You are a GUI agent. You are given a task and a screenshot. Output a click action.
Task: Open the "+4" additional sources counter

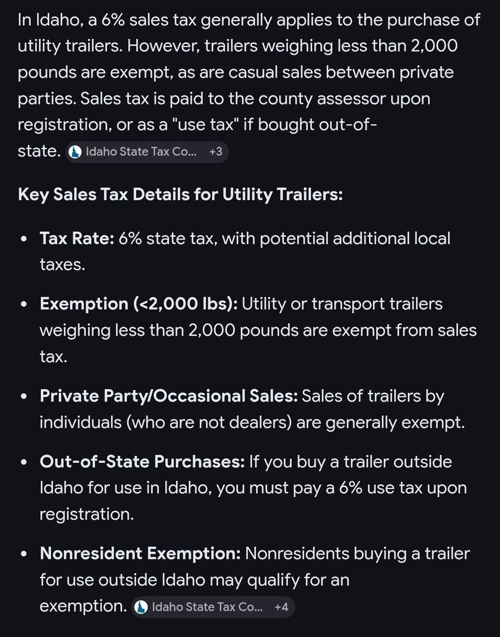(281, 607)
